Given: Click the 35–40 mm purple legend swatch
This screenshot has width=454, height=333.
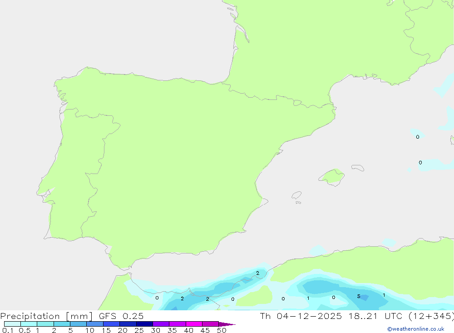Looking at the screenshot, I should tap(177, 324).
